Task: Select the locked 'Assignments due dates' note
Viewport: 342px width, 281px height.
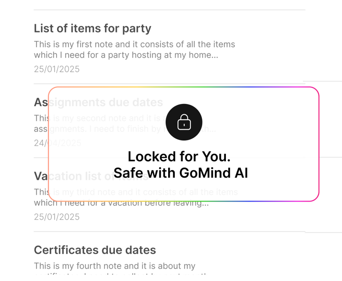Action: click(98, 102)
